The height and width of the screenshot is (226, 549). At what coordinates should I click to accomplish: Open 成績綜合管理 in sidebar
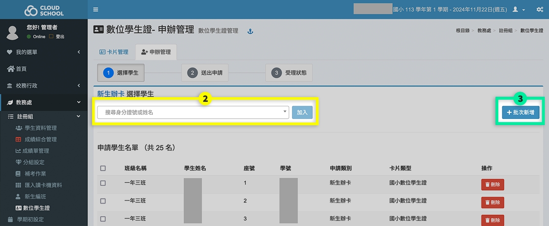point(40,139)
